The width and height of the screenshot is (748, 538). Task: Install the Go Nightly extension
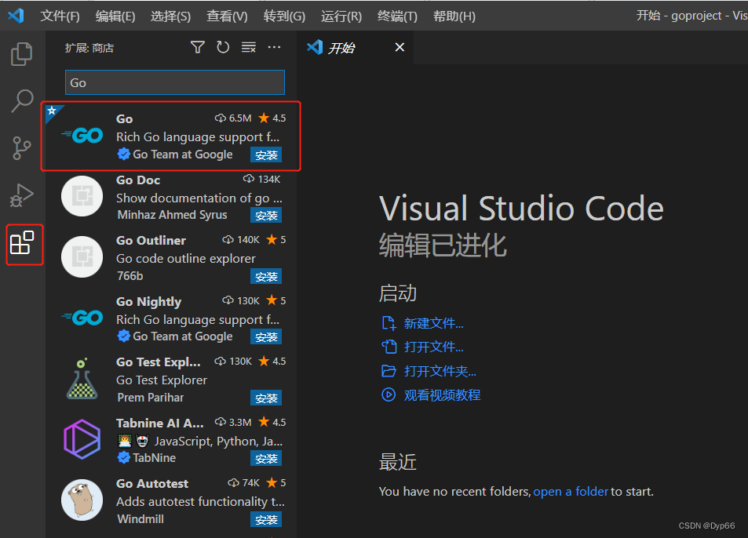[x=266, y=337]
